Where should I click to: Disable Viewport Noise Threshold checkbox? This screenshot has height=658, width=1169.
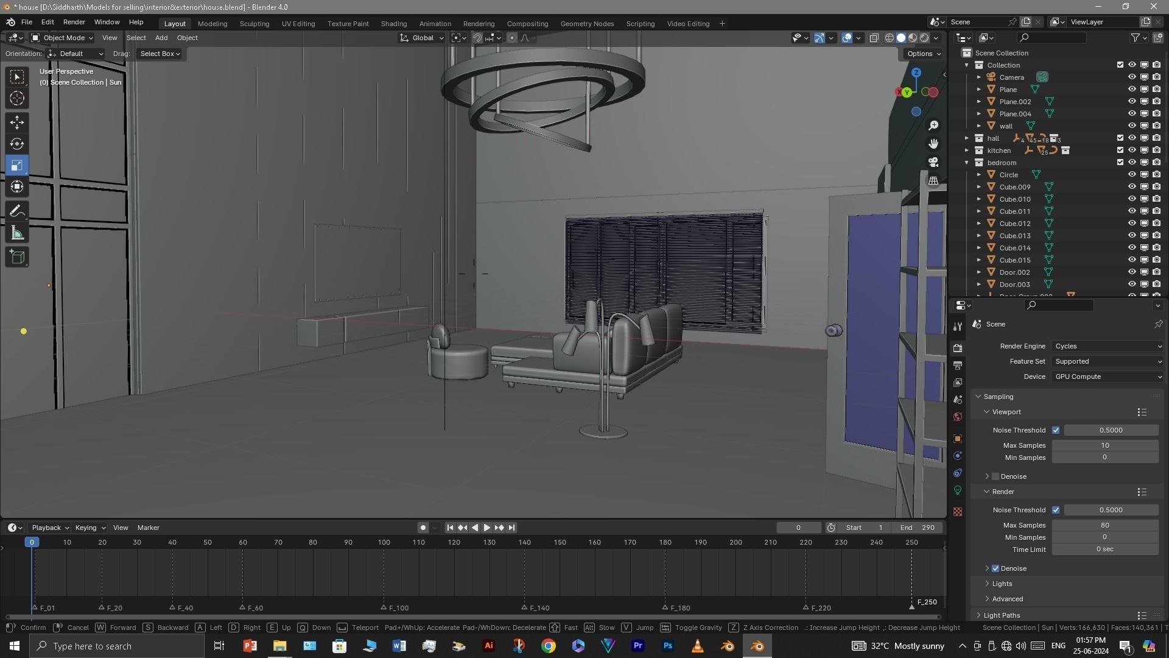point(1056,430)
